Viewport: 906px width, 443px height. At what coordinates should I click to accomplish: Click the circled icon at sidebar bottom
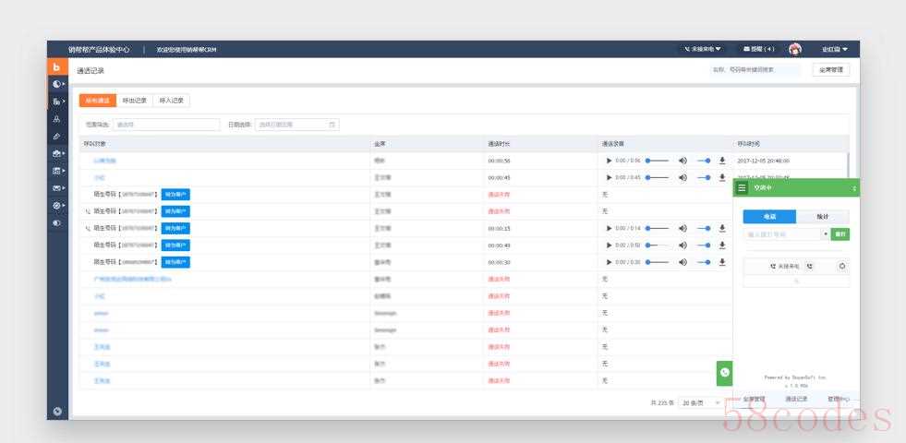(x=57, y=412)
